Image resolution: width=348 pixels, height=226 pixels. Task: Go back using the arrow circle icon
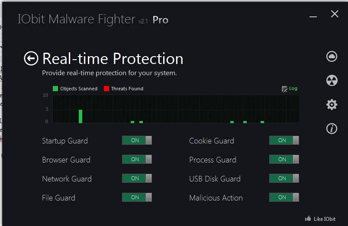click(x=31, y=58)
